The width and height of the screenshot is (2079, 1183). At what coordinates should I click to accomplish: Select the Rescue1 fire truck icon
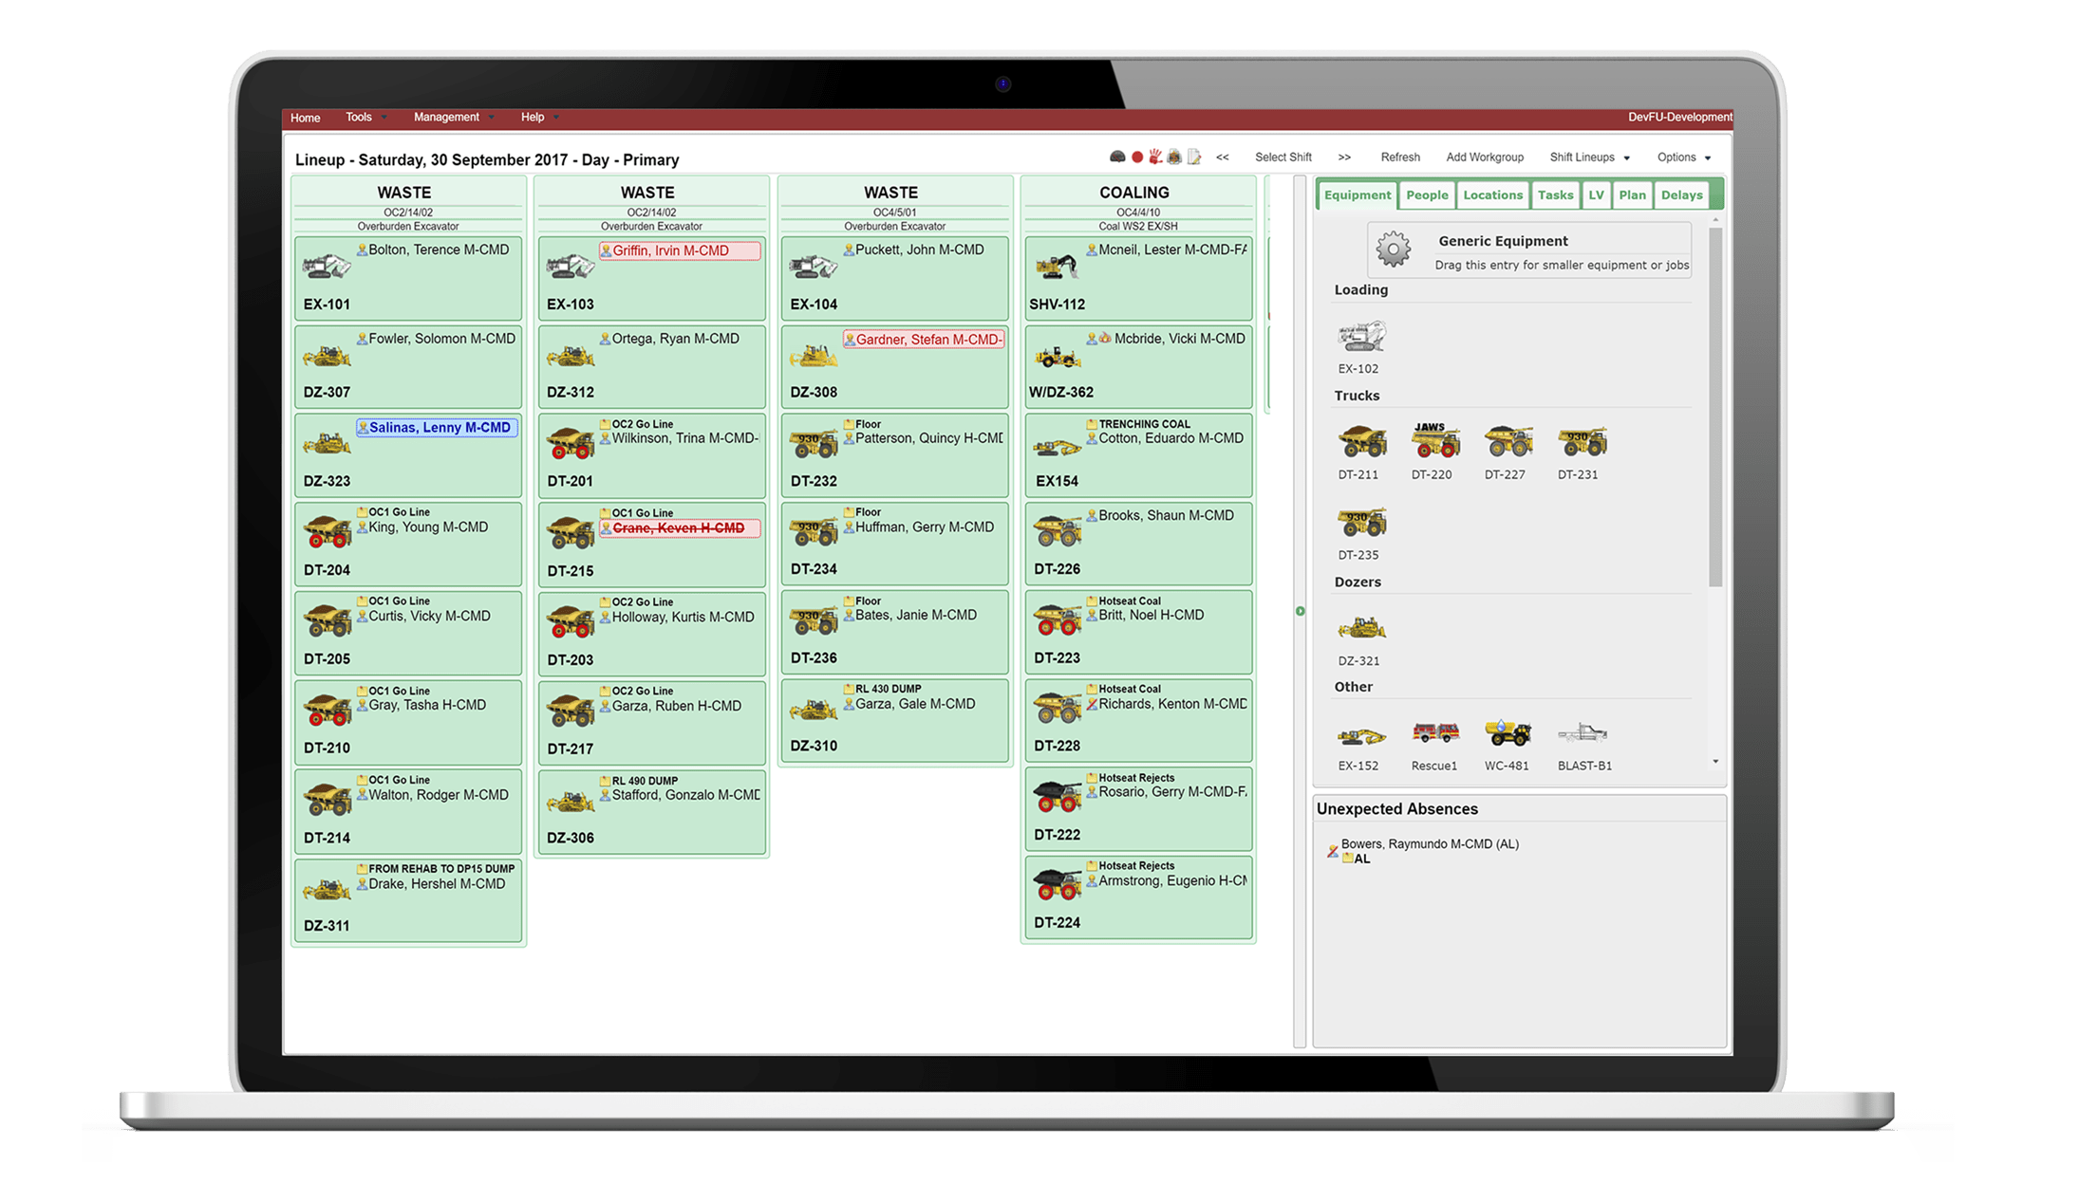point(1434,734)
